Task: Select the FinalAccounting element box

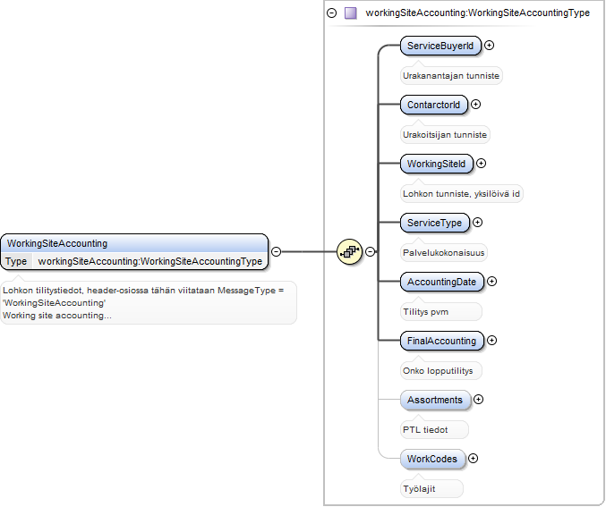Action: (x=442, y=341)
